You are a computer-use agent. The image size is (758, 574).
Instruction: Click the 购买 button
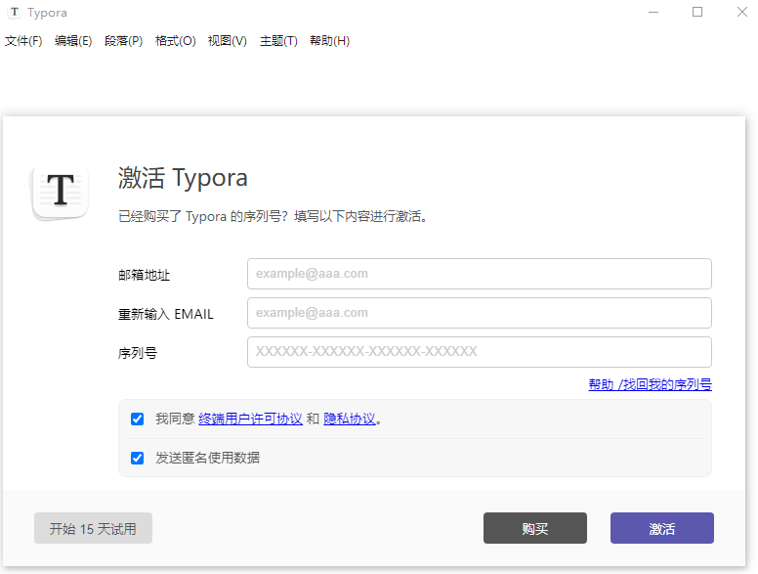pos(534,528)
